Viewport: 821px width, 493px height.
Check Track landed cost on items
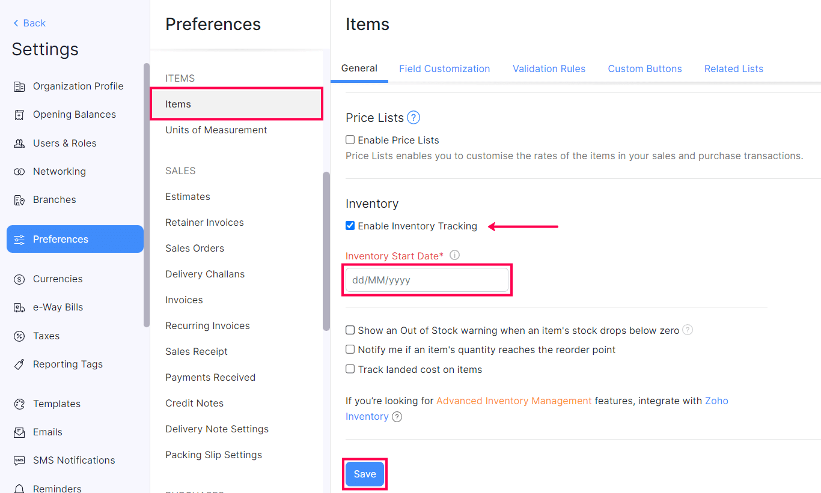pyautogui.click(x=350, y=369)
